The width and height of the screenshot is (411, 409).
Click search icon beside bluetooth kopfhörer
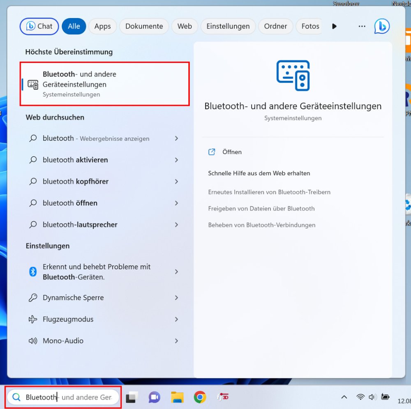click(33, 181)
